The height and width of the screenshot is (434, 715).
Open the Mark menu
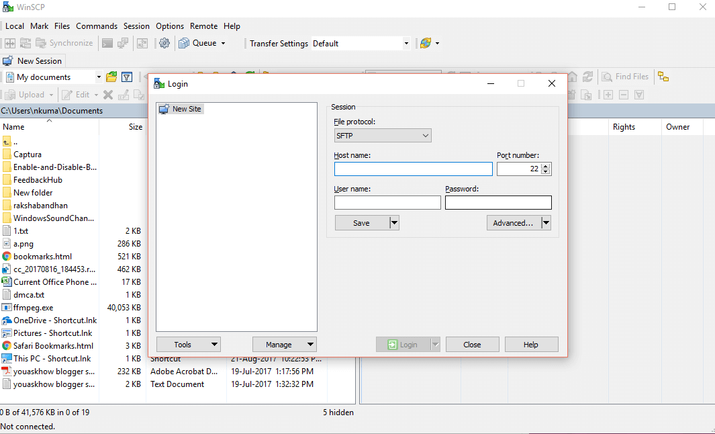coord(39,26)
